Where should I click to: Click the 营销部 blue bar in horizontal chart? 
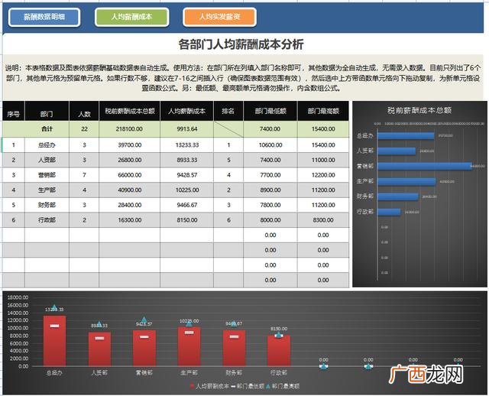(425, 166)
